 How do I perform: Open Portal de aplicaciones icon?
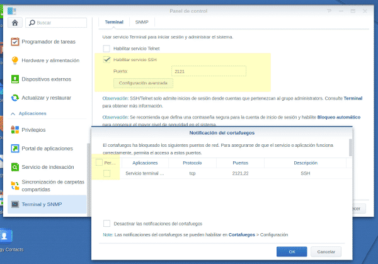pos(15,148)
